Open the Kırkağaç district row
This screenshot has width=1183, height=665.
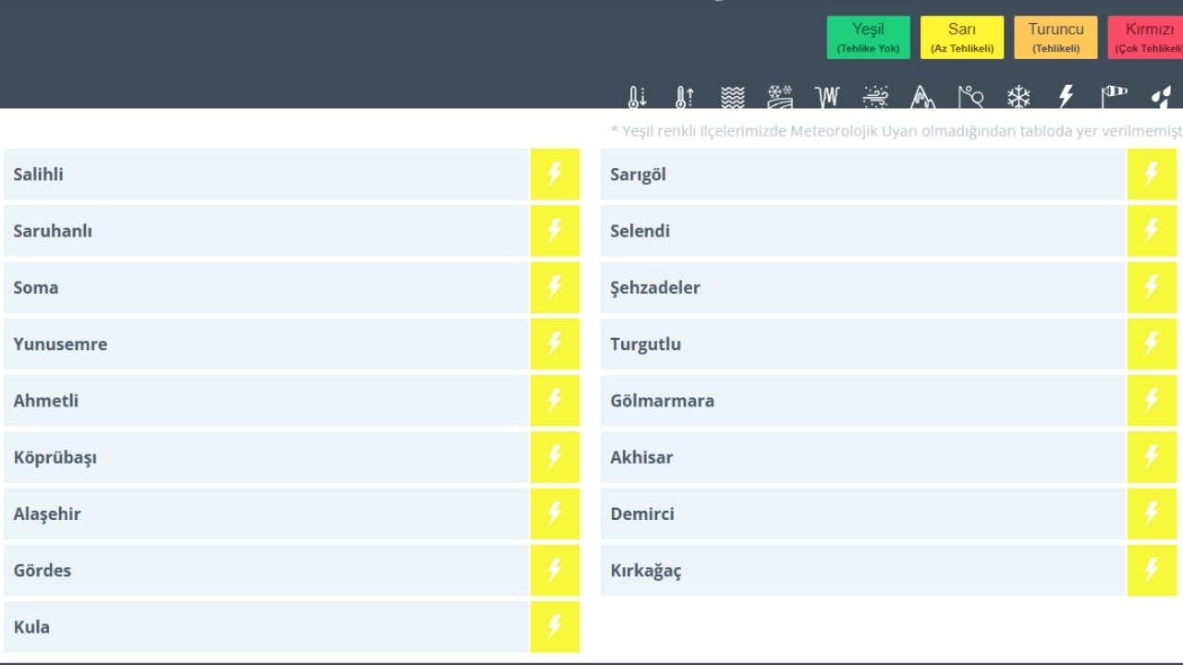(862, 571)
